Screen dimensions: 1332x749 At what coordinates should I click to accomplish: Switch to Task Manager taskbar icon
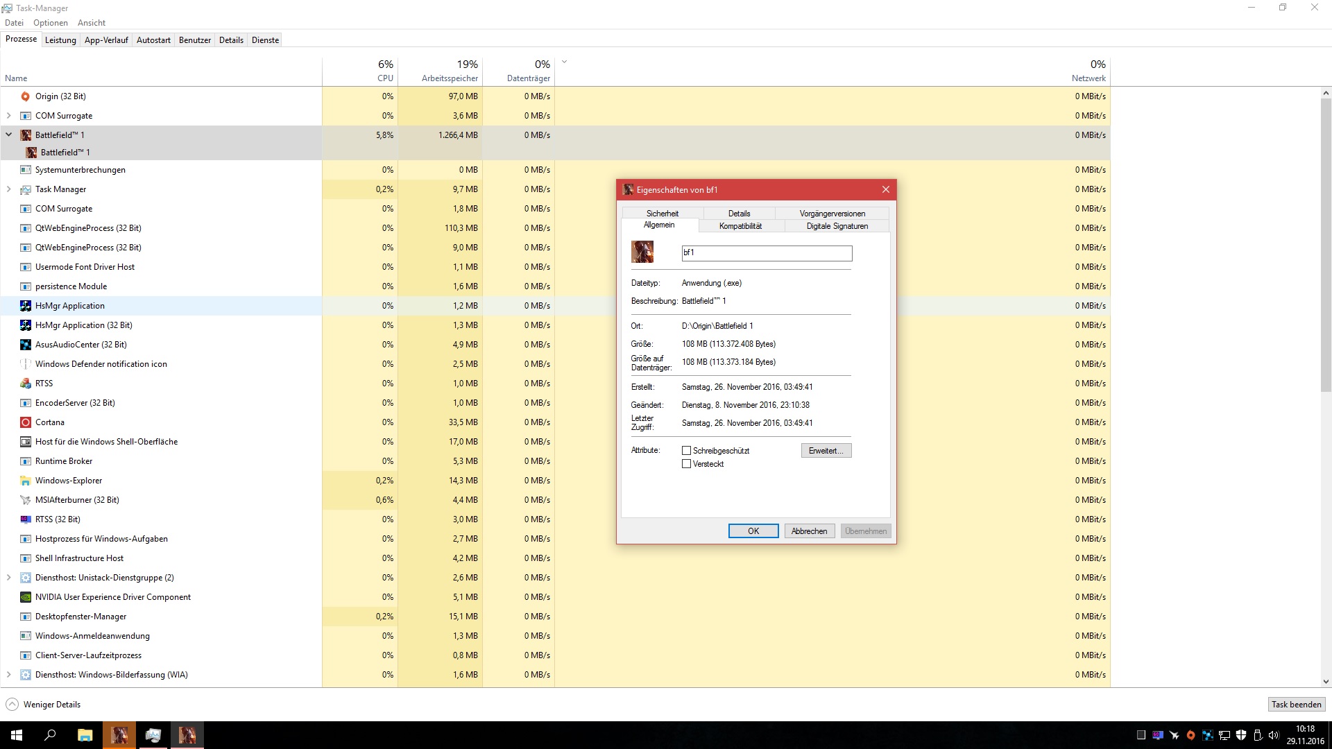pyautogui.click(x=153, y=735)
